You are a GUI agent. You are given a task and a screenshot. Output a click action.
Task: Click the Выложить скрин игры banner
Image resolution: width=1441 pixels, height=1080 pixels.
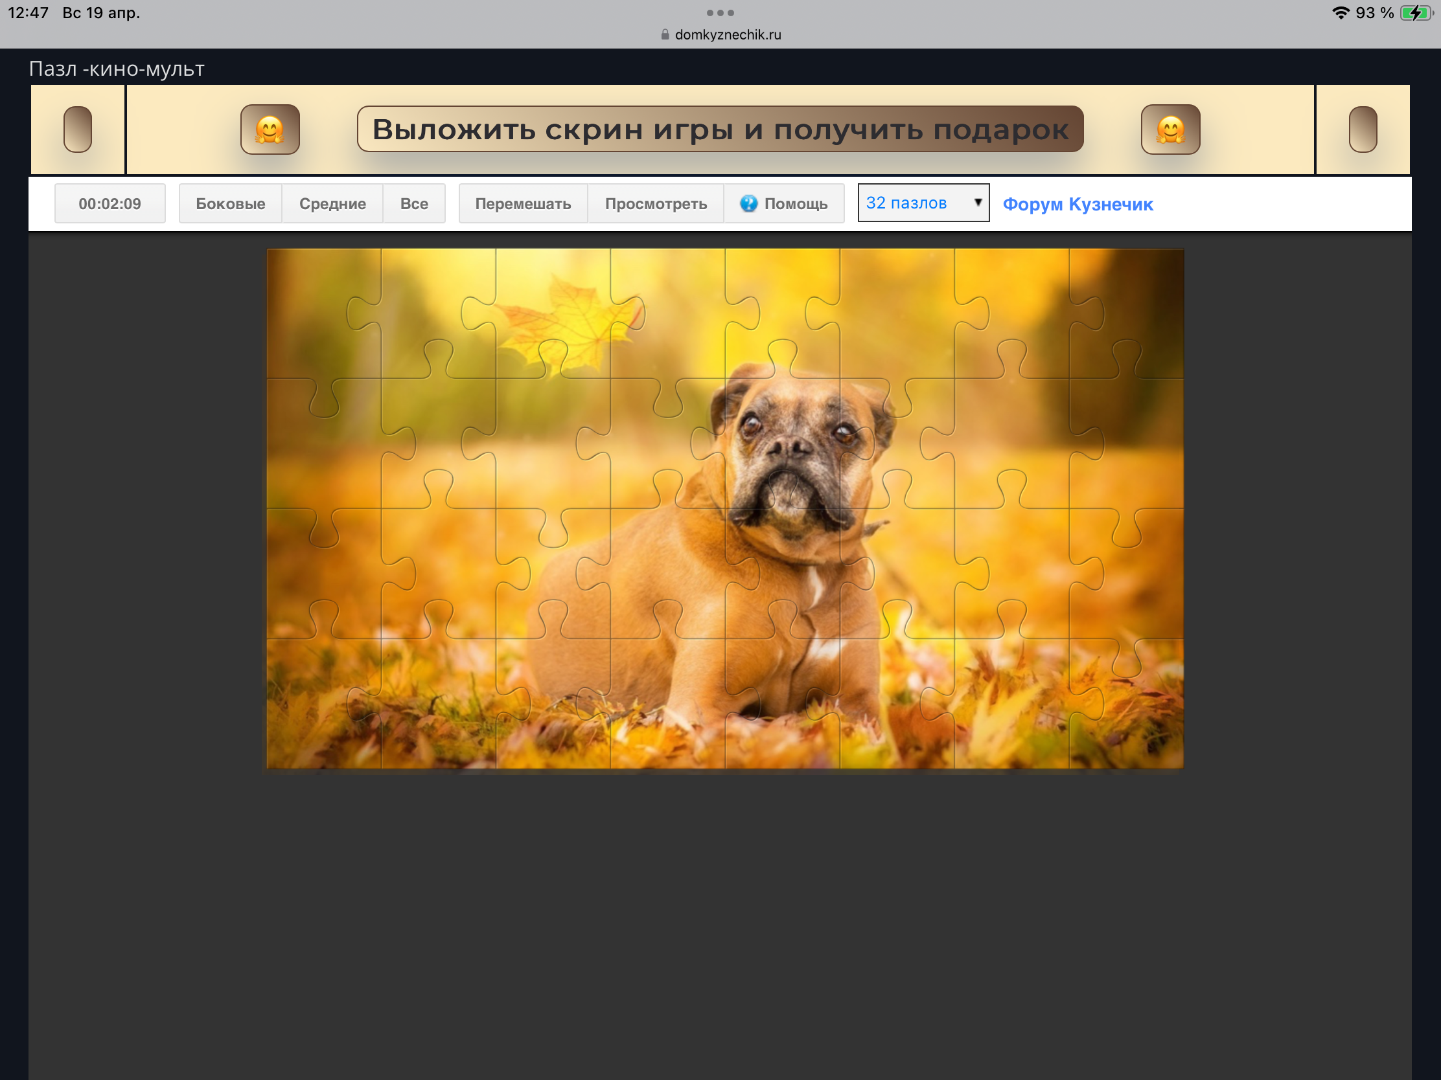tap(720, 129)
